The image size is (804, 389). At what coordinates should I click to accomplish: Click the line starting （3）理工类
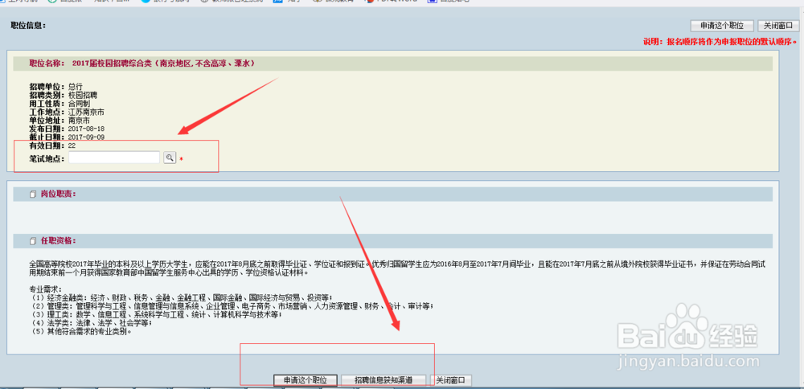coord(155,315)
